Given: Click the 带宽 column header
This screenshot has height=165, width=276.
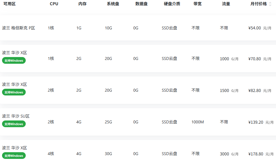Looking at the screenshot, I should (197, 4).
